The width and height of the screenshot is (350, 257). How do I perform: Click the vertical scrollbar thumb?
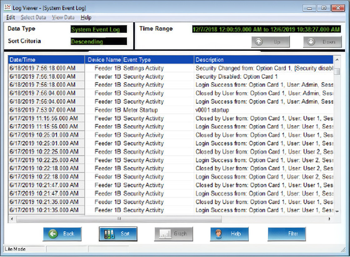coord(338,71)
